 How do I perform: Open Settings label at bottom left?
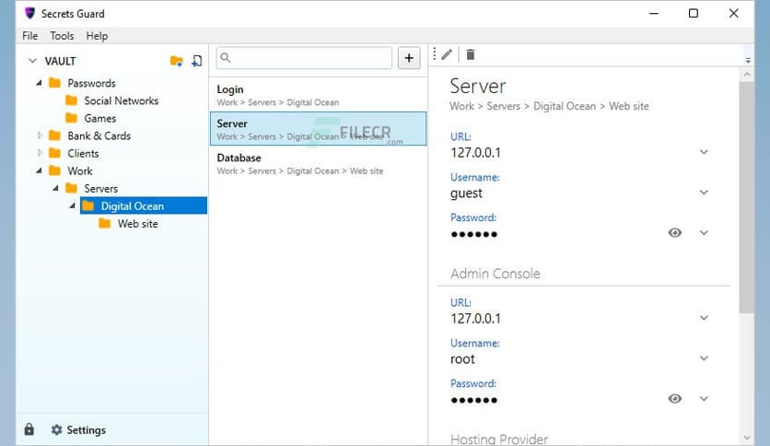point(86,429)
